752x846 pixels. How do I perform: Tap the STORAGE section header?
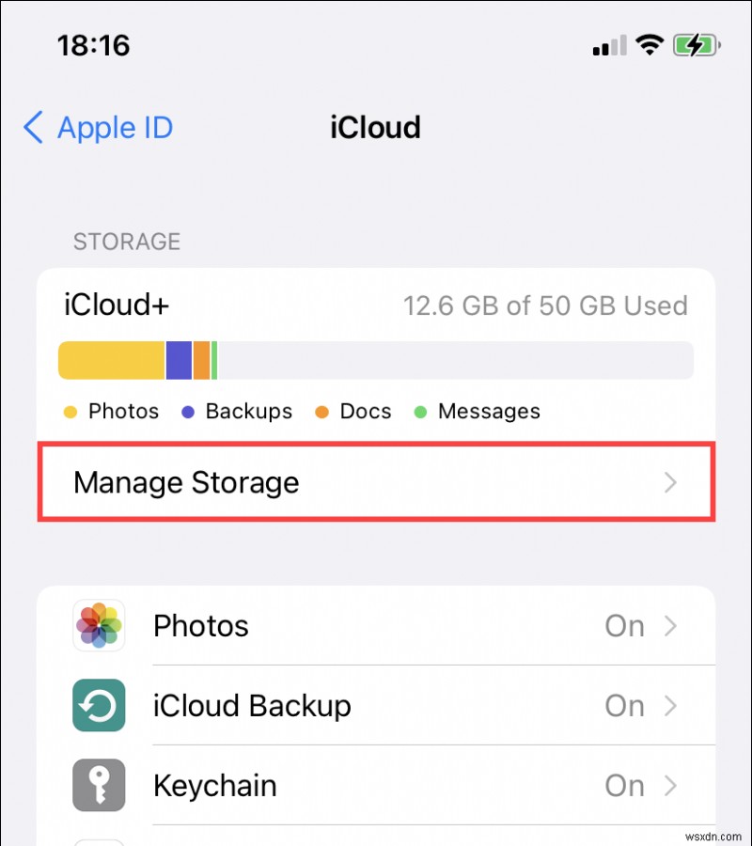(x=126, y=242)
